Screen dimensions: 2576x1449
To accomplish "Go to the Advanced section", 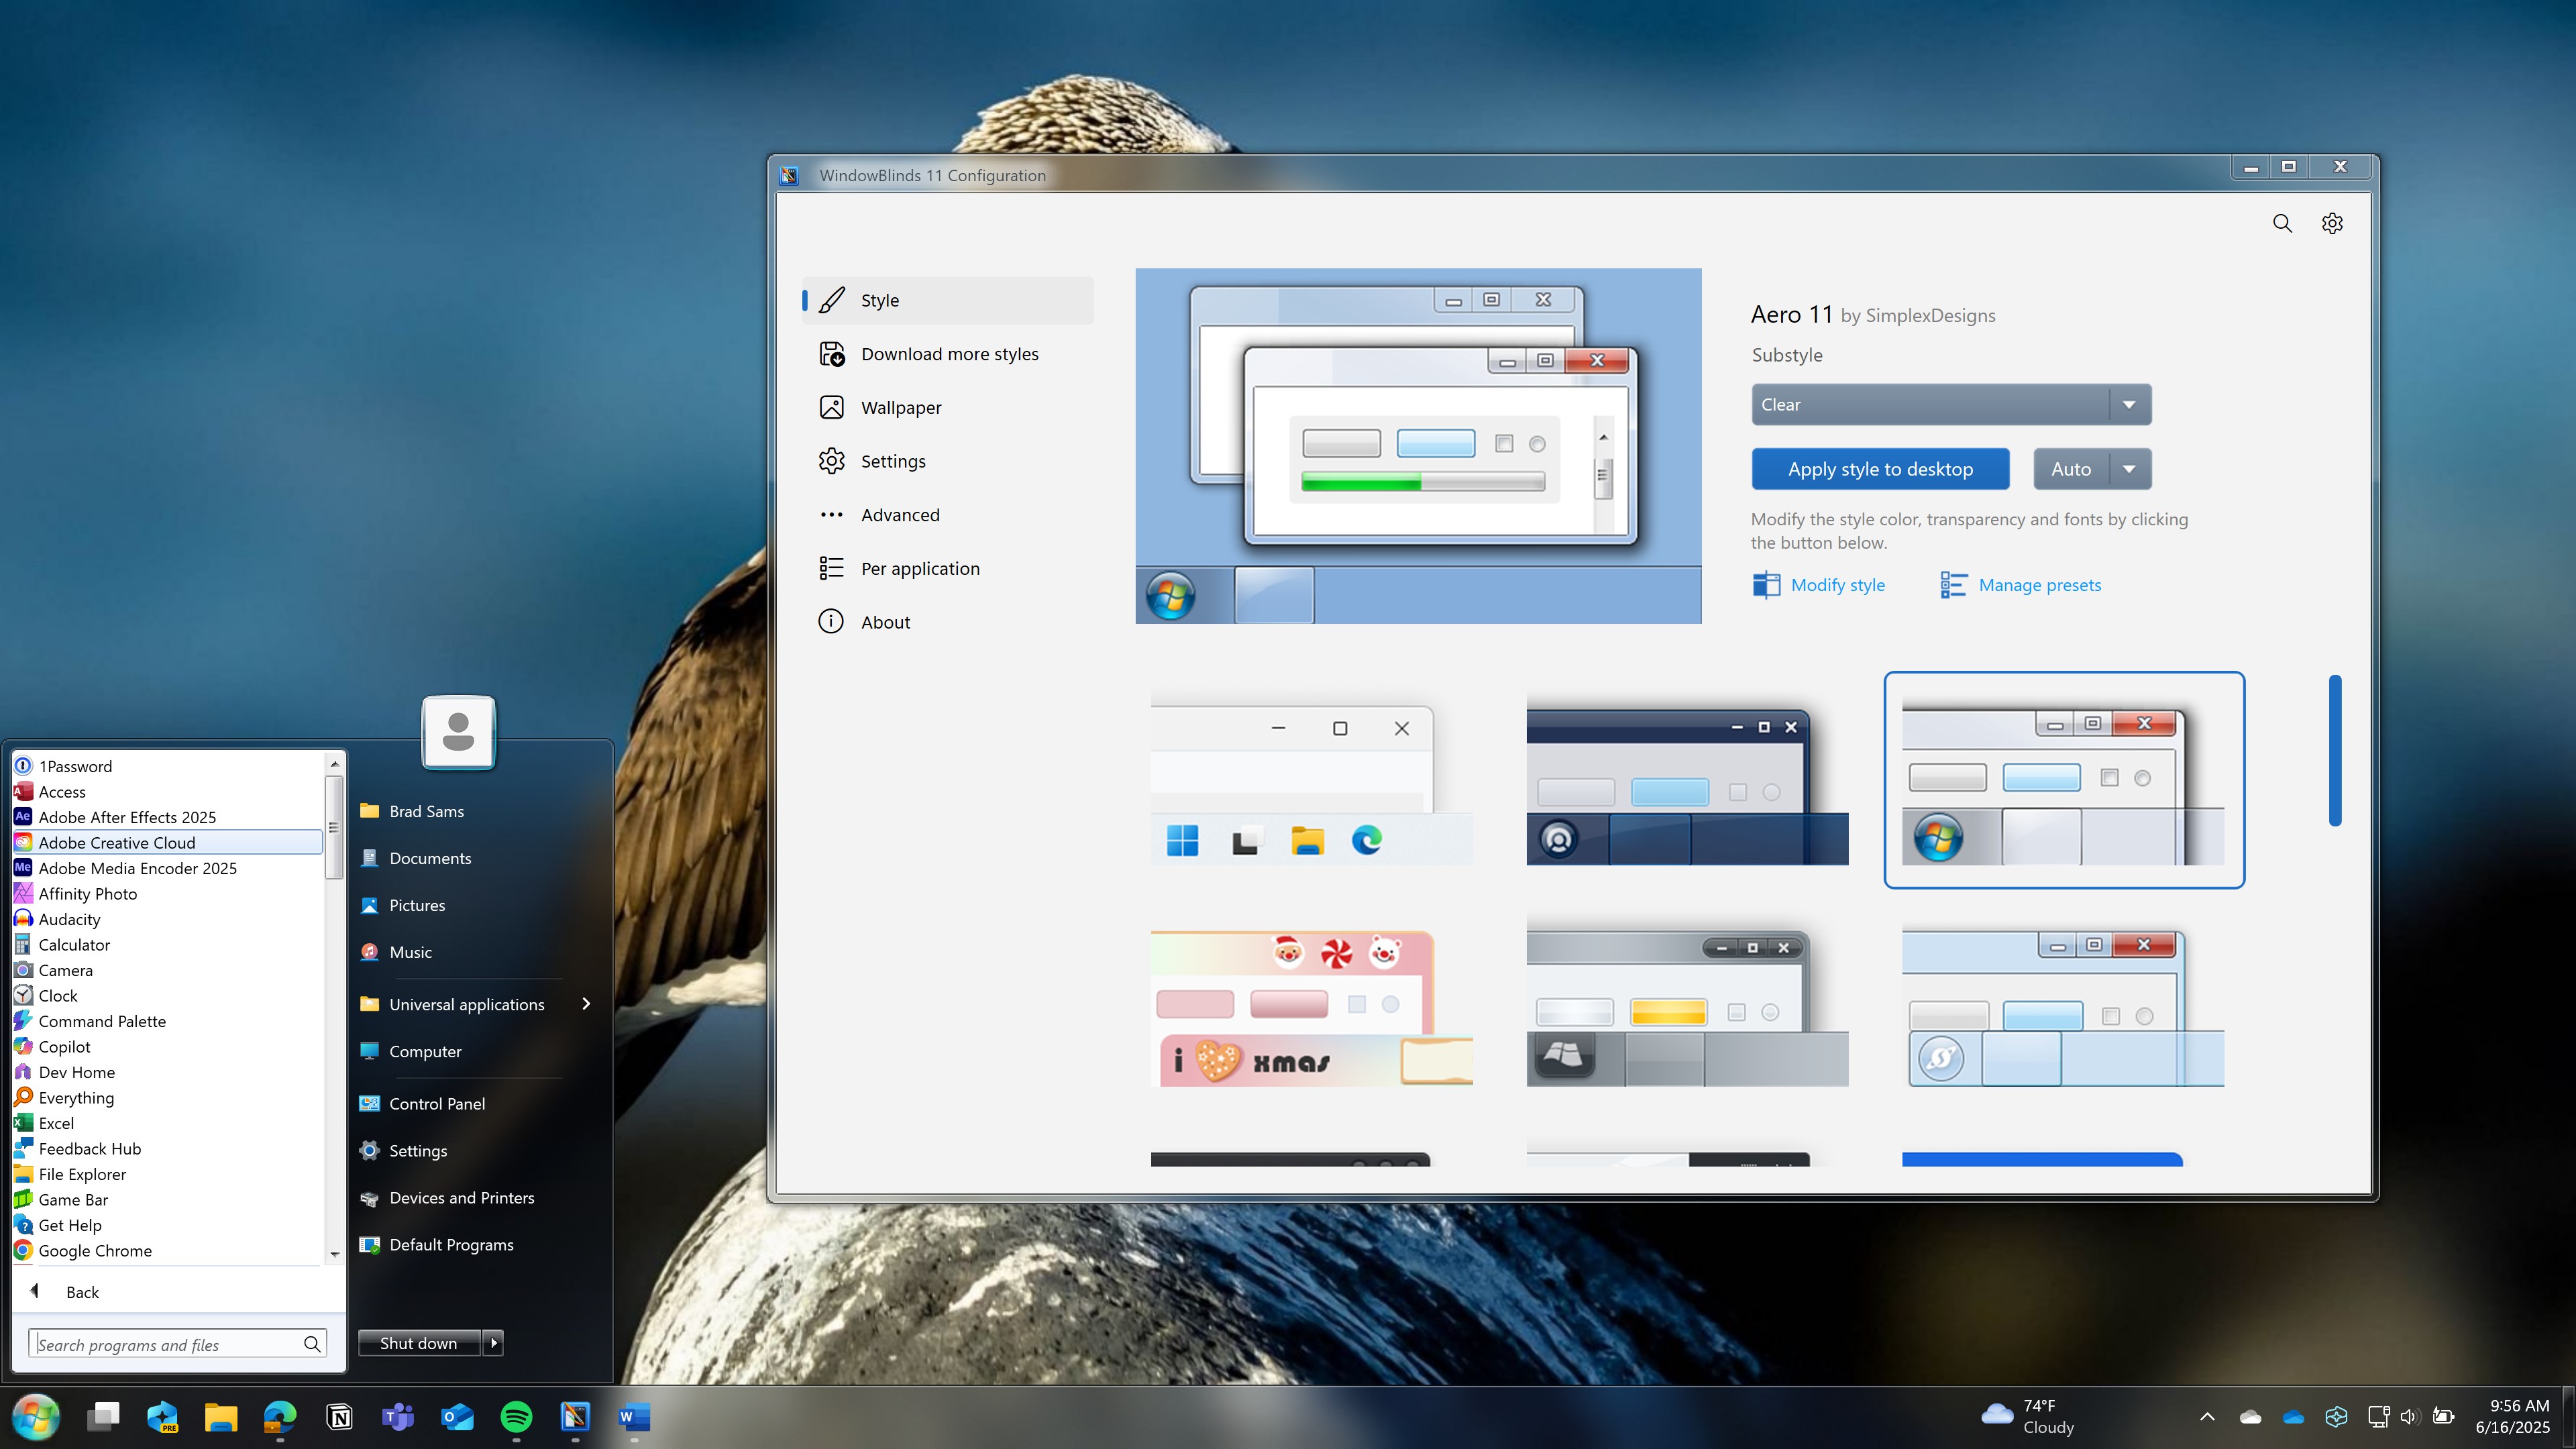I will (948, 515).
